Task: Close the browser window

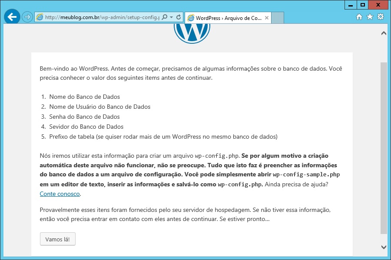Action: pos(378,5)
